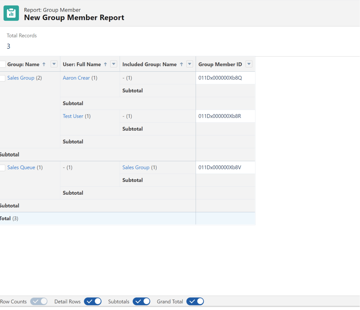Click the report icon beside the title
The width and height of the screenshot is (360, 310).
tap(11, 13)
